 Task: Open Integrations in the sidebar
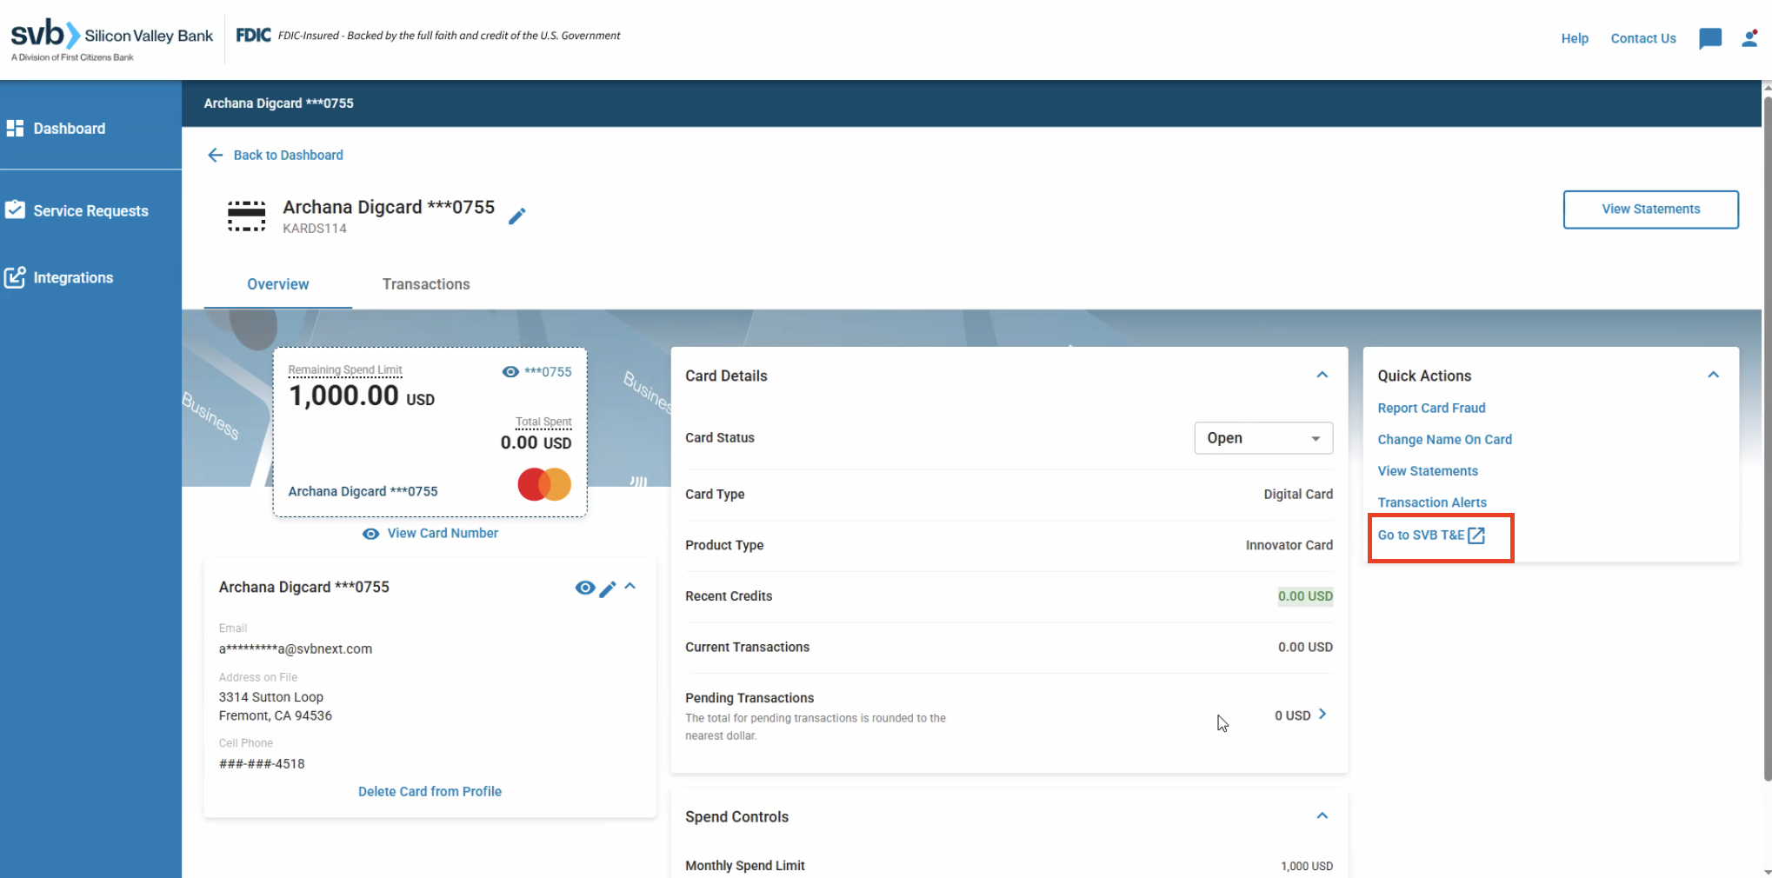tap(73, 278)
